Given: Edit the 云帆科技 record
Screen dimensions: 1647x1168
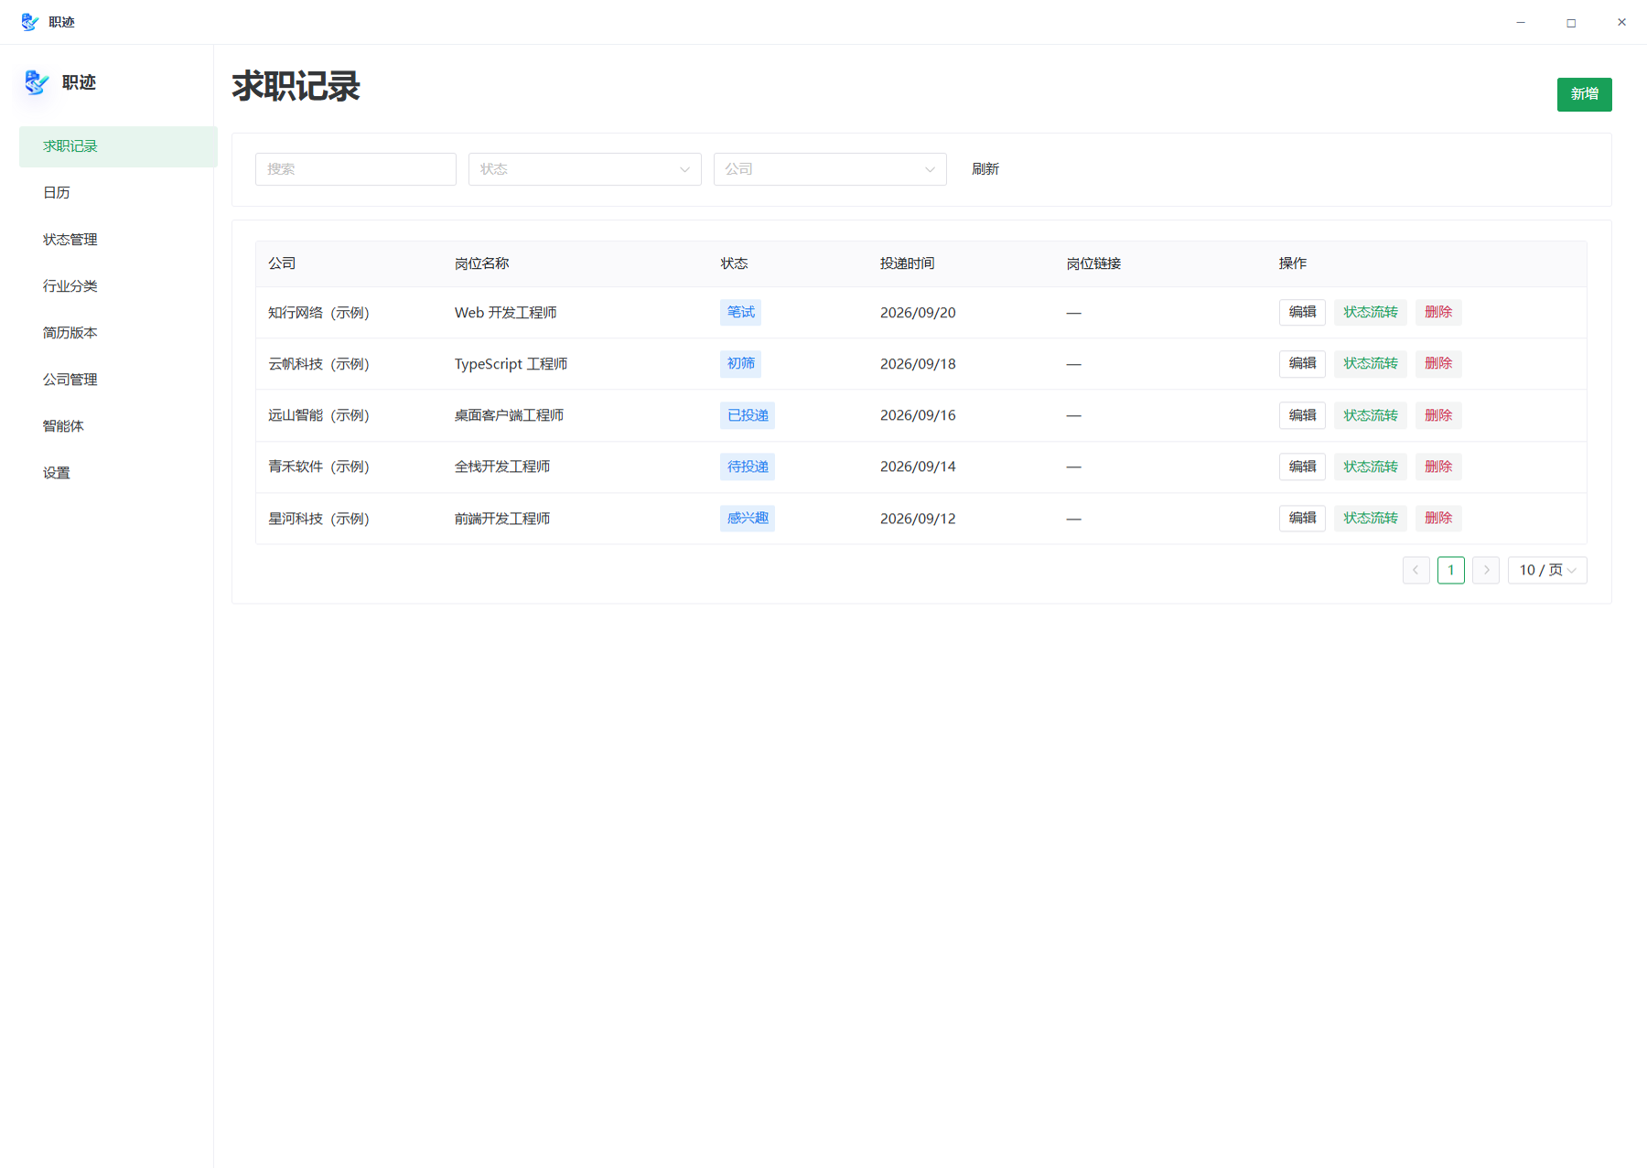Looking at the screenshot, I should pos(1302,364).
